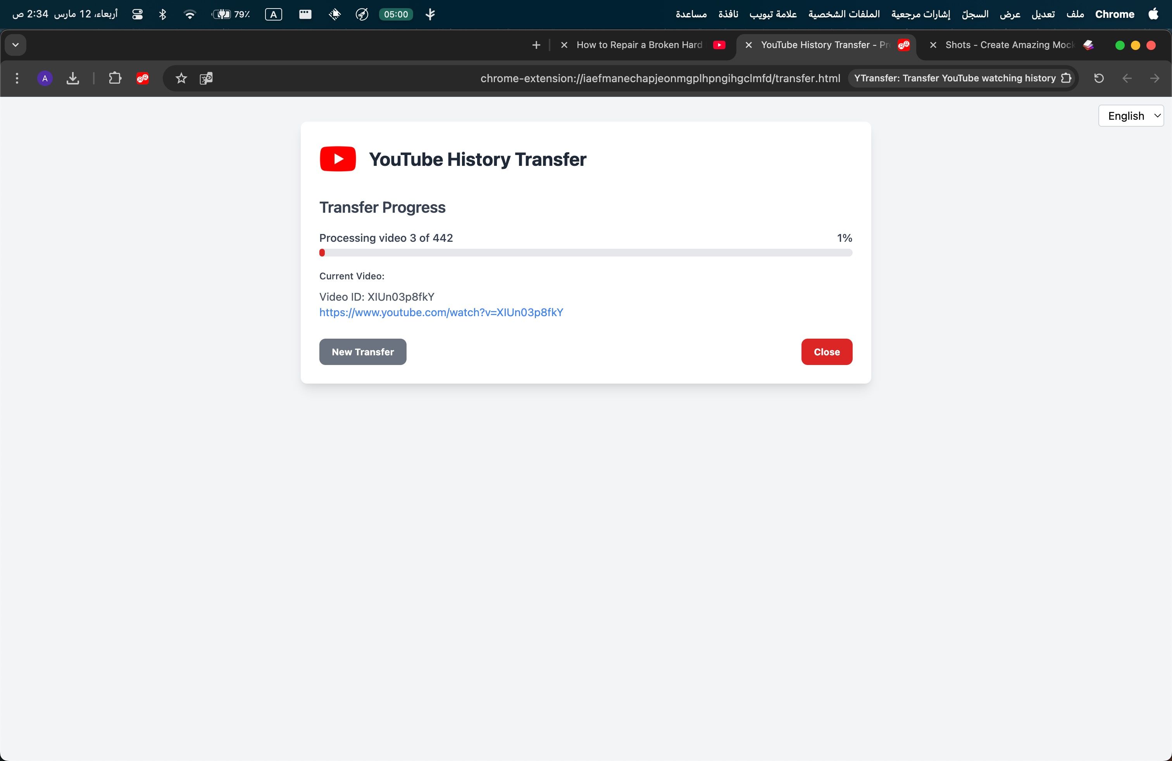Click the New Transfer button
The width and height of the screenshot is (1172, 761).
click(x=362, y=352)
